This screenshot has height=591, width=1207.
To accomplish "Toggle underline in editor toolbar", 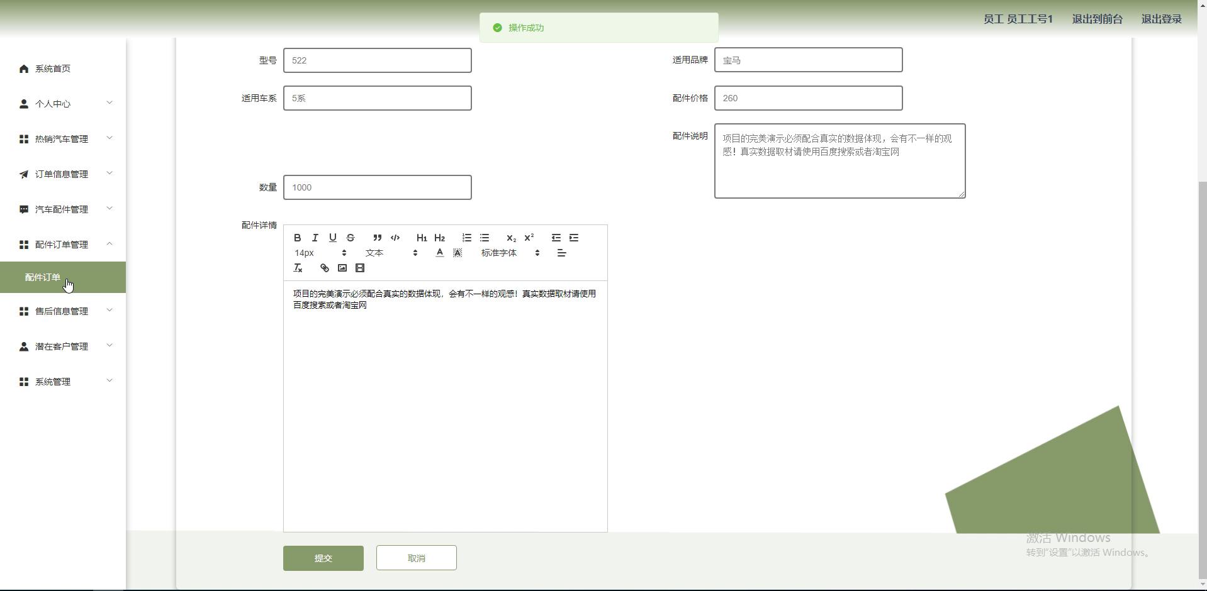I will pyautogui.click(x=333, y=238).
